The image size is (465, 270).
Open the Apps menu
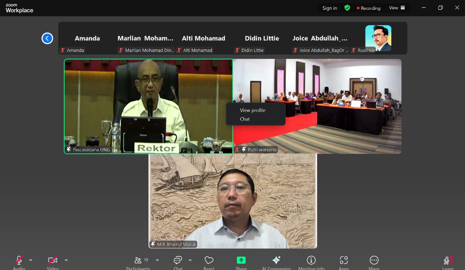[344, 260]
